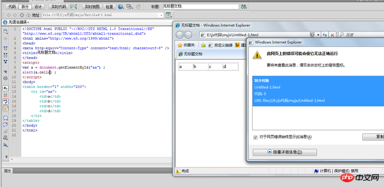
Task: Toggle line numbers icon
Action: (x=5, y=88)
